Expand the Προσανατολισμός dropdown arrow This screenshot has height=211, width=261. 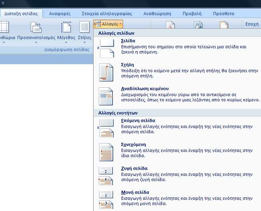coord(36,43)
